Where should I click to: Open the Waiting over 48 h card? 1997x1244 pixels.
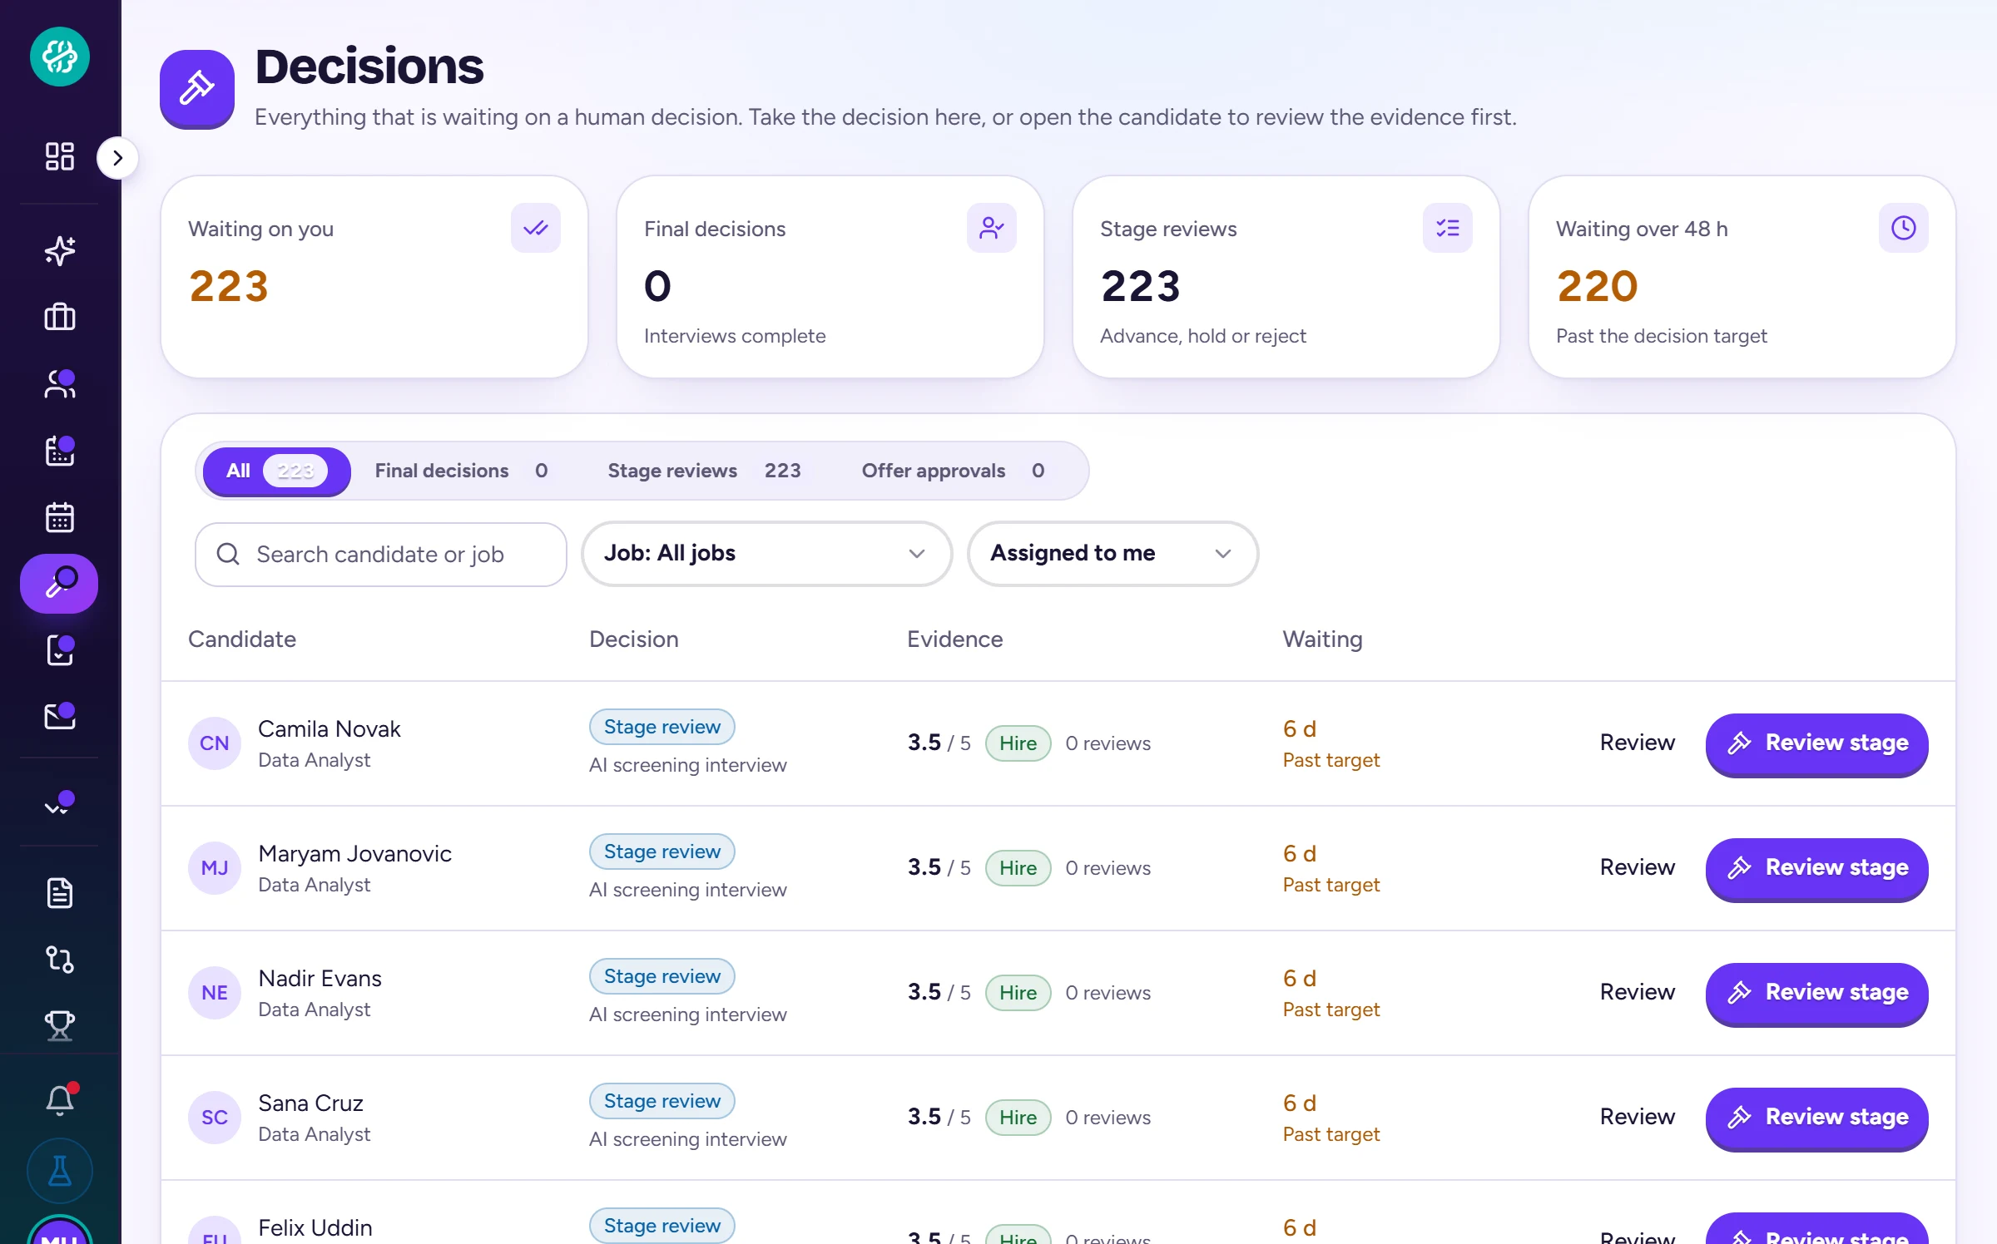1742,277
